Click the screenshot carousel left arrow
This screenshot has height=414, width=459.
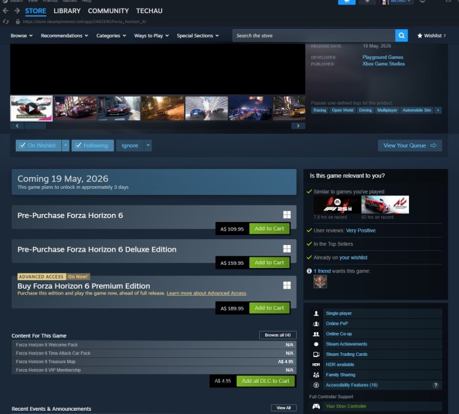(x=17, y=125)
